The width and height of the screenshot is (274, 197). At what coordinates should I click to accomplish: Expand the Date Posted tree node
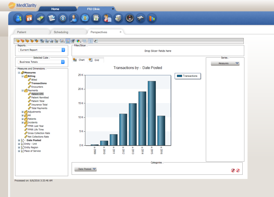point(19,140)
